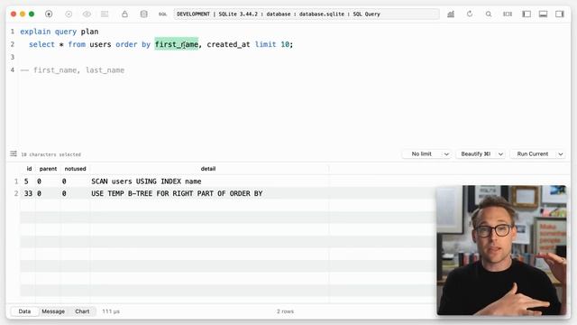
Task: Click the Run Current button
Action: tap(533, 154)
